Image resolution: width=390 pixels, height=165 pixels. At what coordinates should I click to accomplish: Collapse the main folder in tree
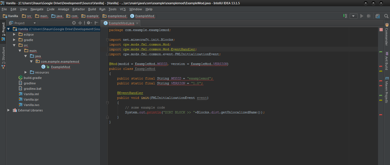point(20,51)
